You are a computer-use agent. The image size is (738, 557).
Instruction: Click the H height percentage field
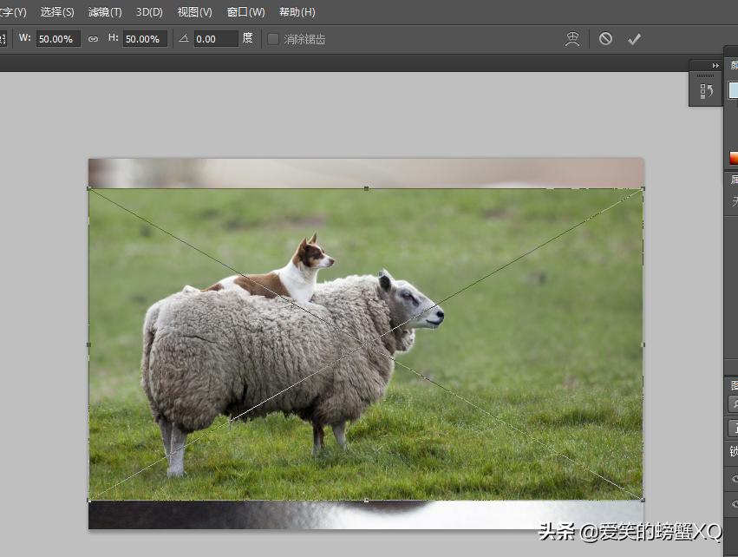pyautogui.click(x=144, y=39)
